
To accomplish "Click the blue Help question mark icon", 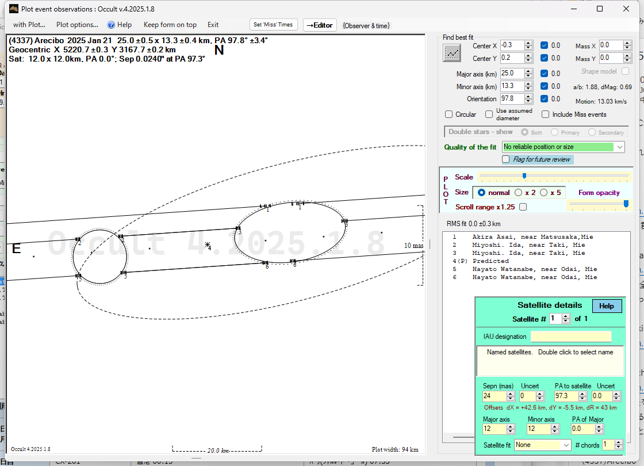I will point(112,25).
